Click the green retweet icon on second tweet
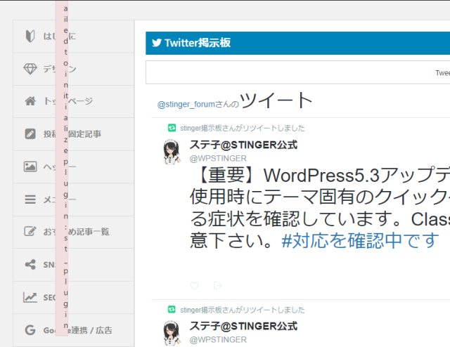450x347 pixels. [x=172, y=310]
